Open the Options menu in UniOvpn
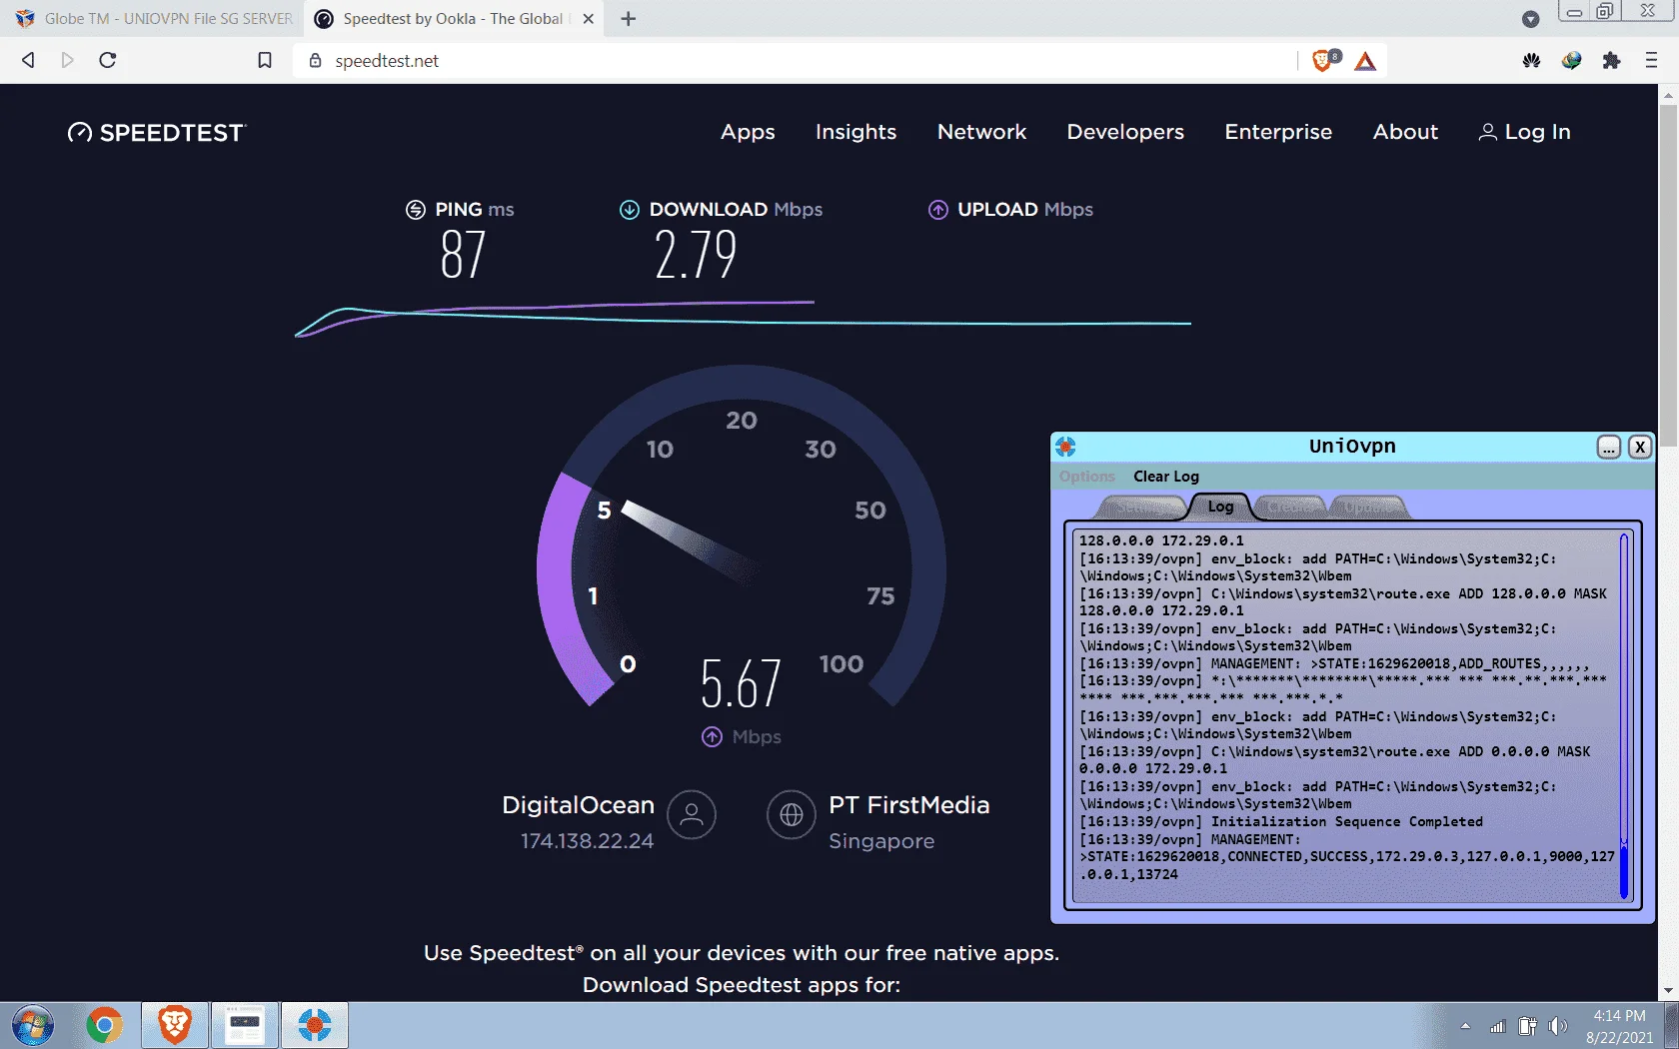The height and width of the screenshot is (1049, 1679). coord(1086,477)
